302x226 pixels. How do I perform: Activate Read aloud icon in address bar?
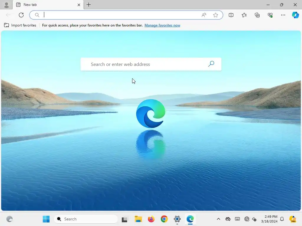pos(204,15)
